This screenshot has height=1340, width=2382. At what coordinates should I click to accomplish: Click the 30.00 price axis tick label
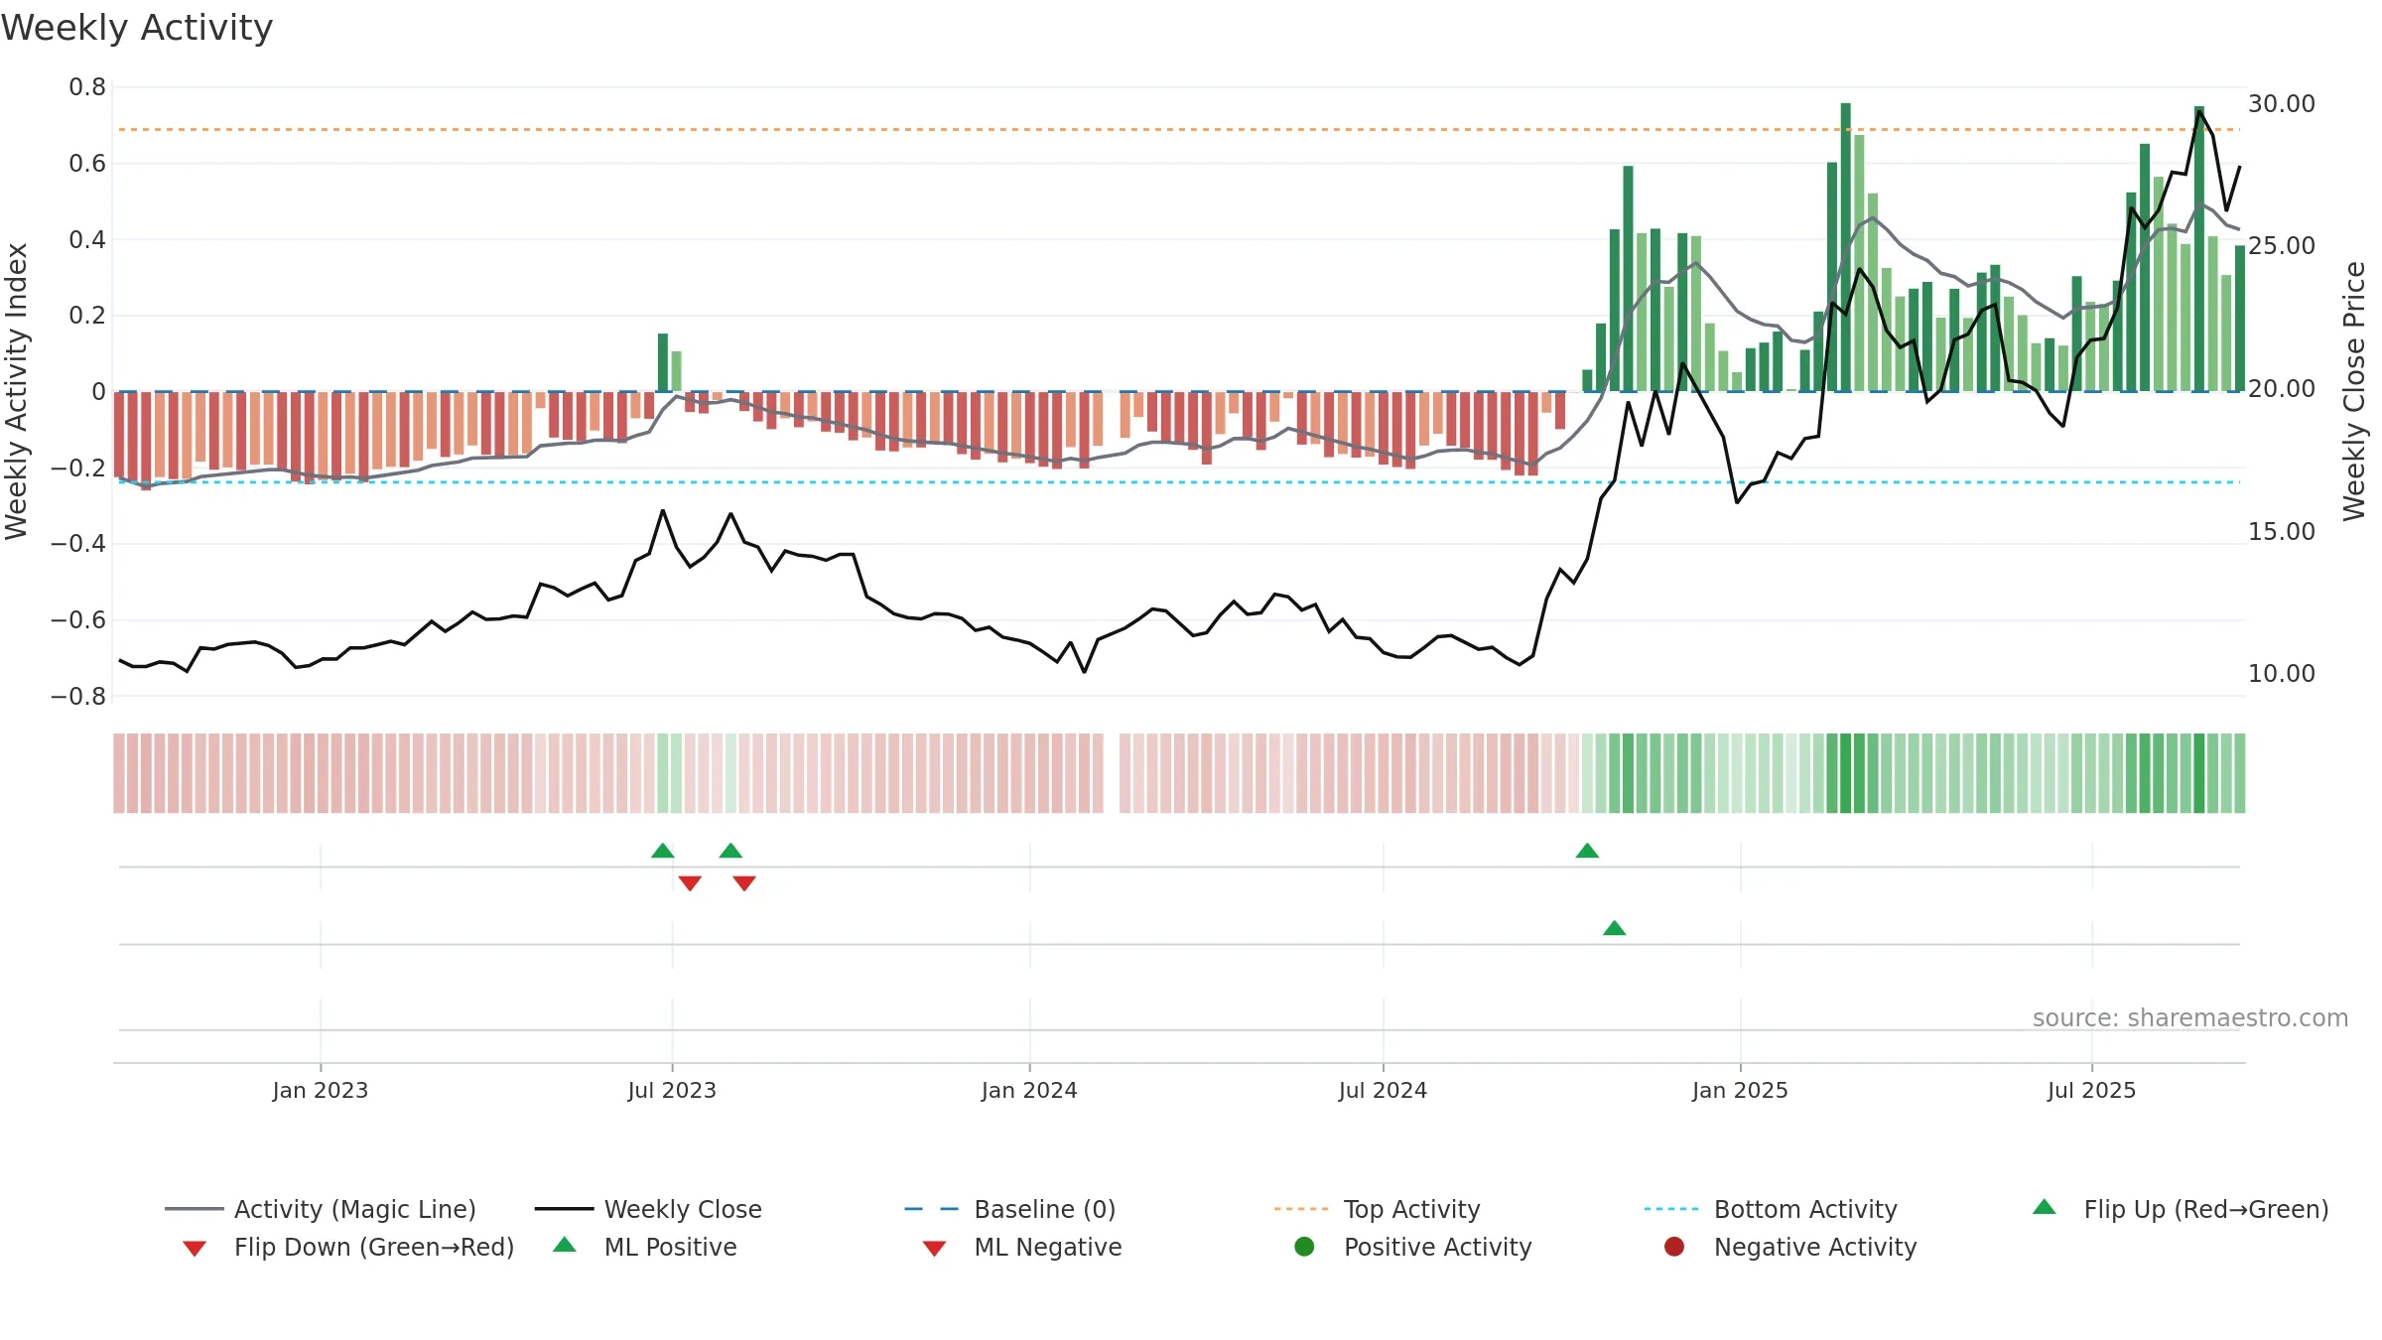(x=2282, y=103)
